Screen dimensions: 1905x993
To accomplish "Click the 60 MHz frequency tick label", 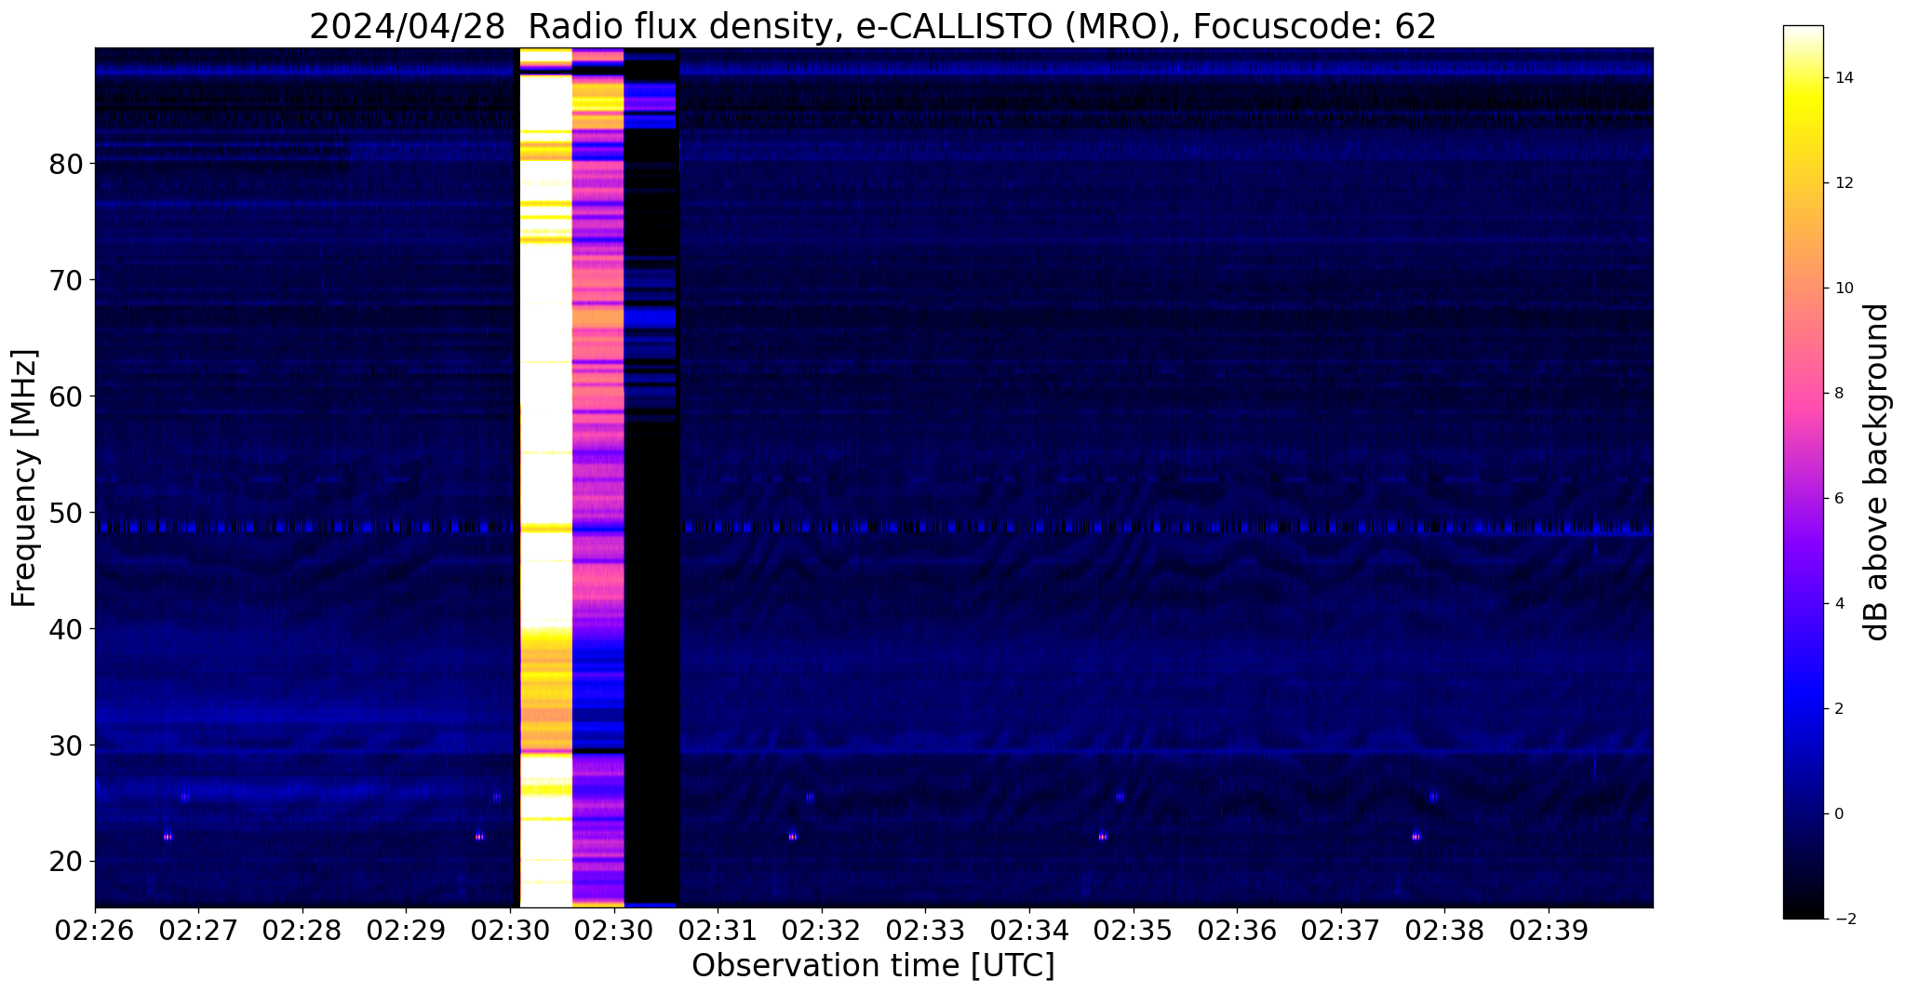I will (x=65, y=396).
